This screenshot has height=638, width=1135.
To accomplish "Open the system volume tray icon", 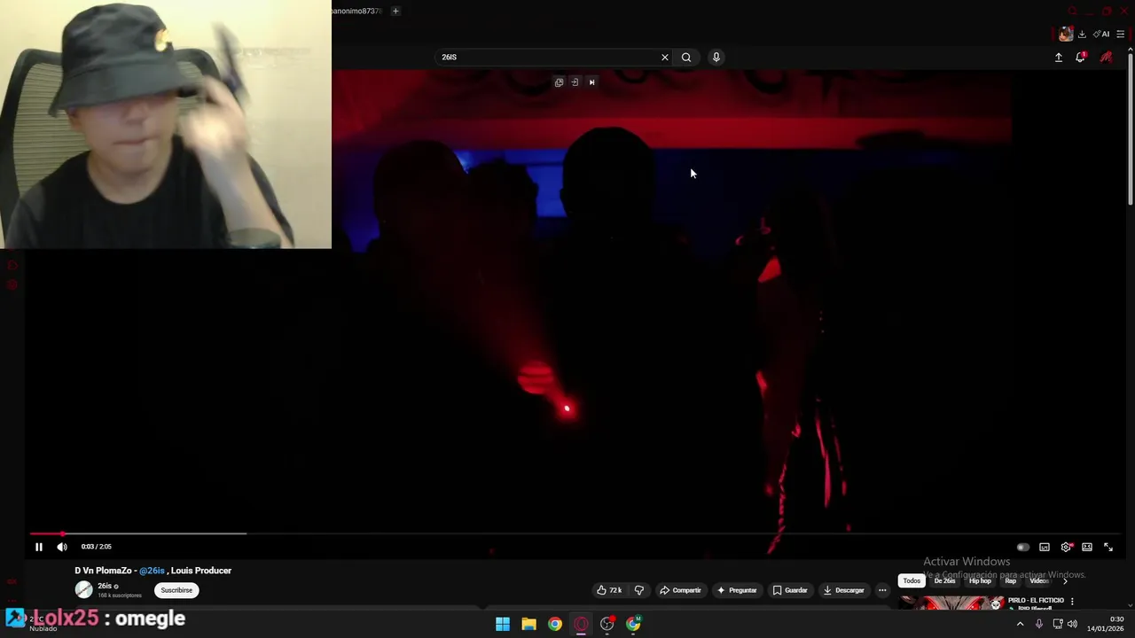I will coord(1072,624).
